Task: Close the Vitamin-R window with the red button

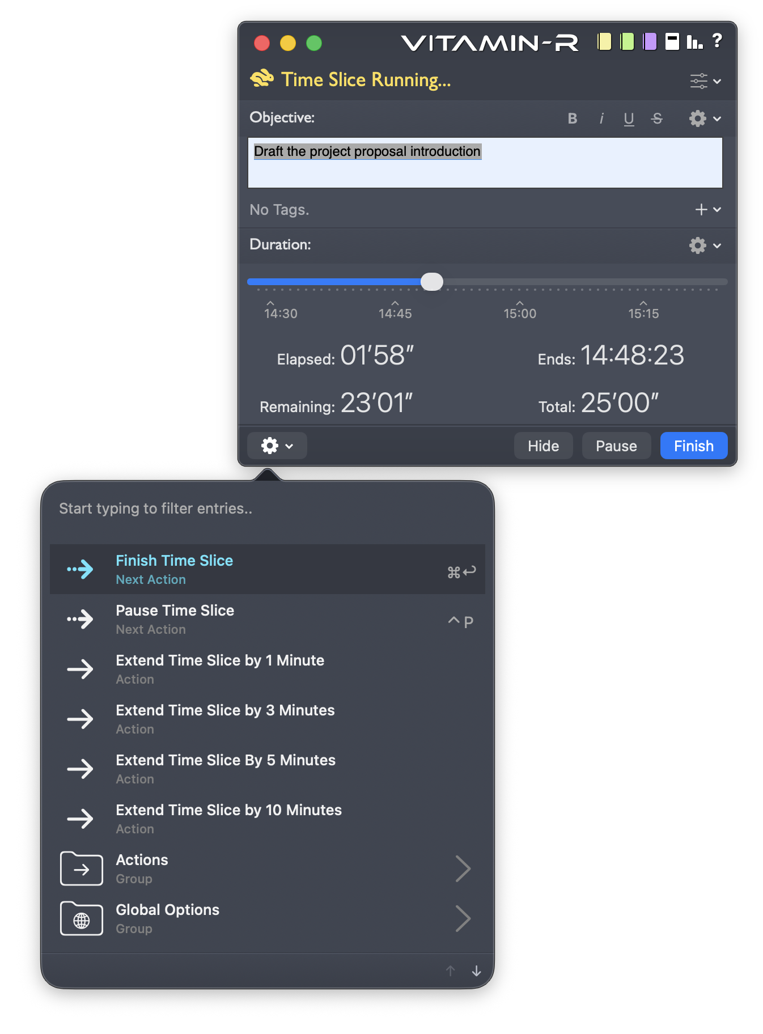Action: coord(262,43)
